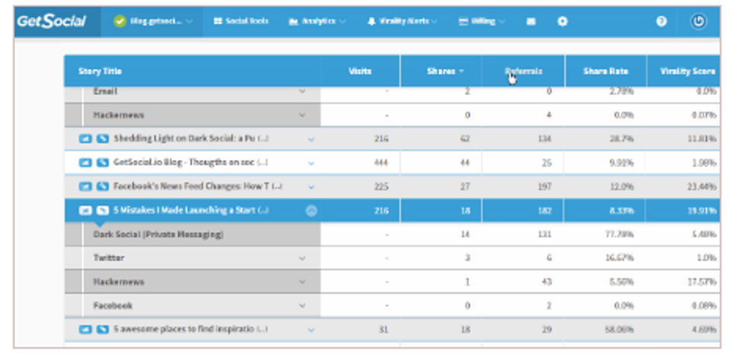Click the Shedding Light on Dark Social title
This screenshot has height=358, width=732.
point(191,139)
